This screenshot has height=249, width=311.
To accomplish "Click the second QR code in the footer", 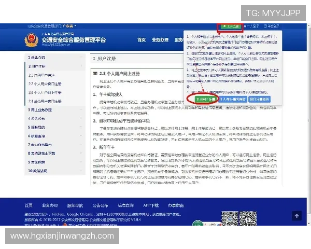I will click(248, 218).
